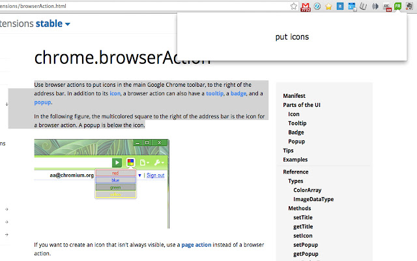The image size is (417, 261).
Task: Click the speaker sound-wave extension icon
Action: [x=375, y=6]
